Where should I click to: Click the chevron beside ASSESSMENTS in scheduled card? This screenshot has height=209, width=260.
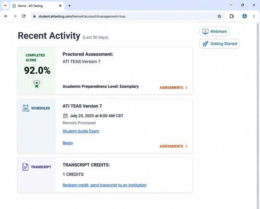(x=186, y=146)
